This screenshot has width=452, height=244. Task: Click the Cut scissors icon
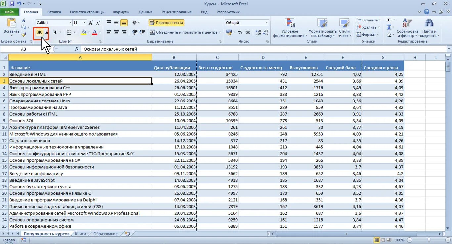[24, 20]
